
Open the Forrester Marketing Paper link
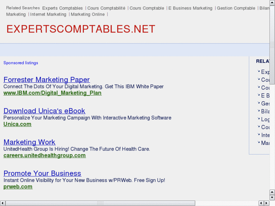47,80
